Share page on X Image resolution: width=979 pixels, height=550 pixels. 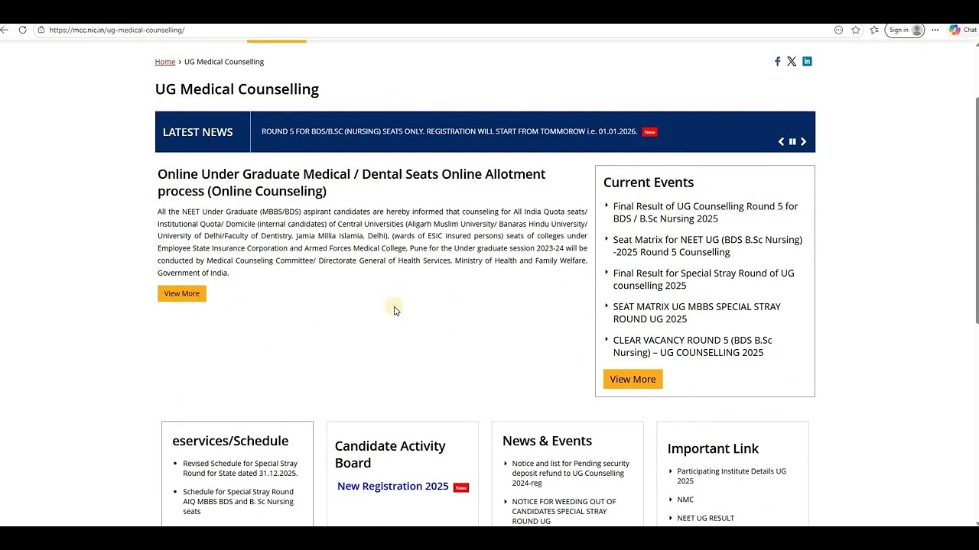tap(792, 61)
